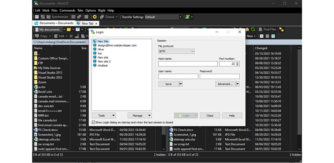Image resolution: width=334 pixels, height=163 pixels.
Task: Click the Password input field
Action: (220, 76)
